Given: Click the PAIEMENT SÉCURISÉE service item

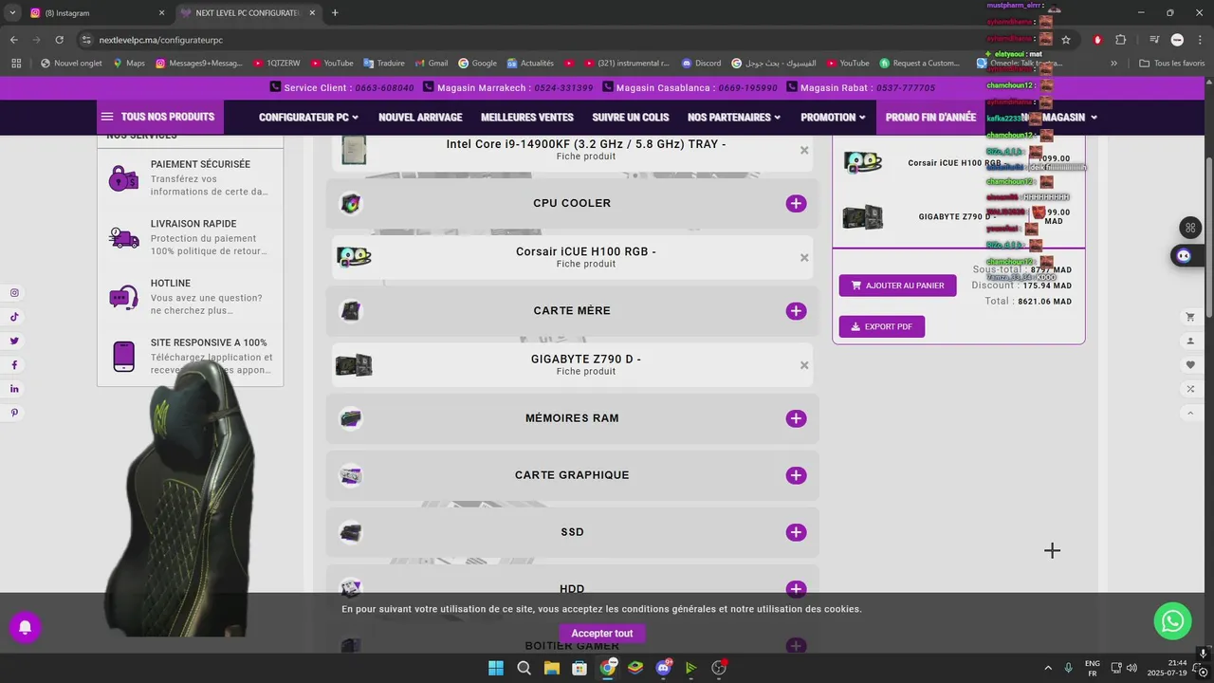Looking at the screenshot, I should (190, 177).
